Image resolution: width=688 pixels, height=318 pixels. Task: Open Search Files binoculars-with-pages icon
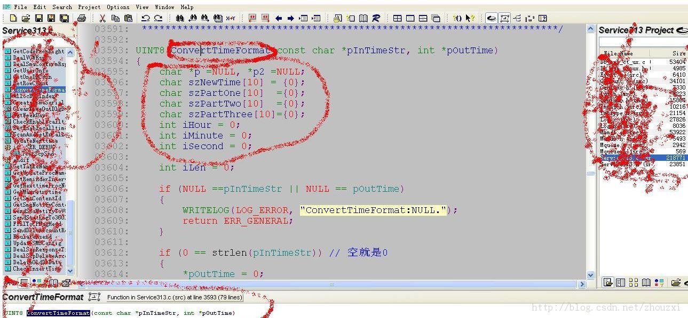[x=218, y=18]
